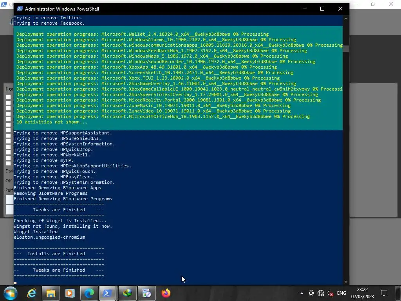This screenshot has height=301, width=401.
Task: Click 'Finished Removing Bloatware Programs' line
Action: click(63, 199)
